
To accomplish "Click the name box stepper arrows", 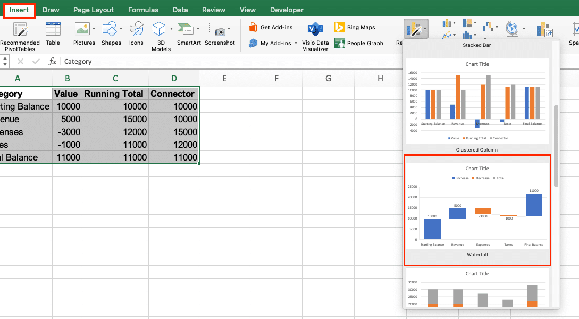I will click(x=4, y=61).
